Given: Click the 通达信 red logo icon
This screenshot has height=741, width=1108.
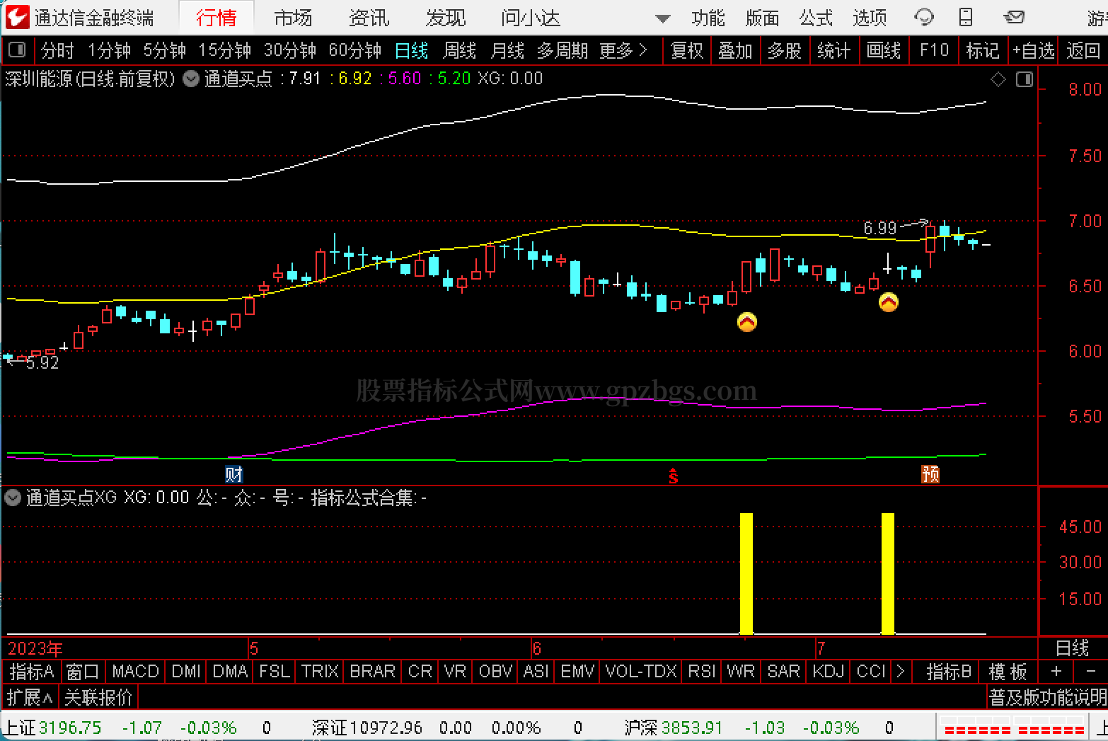Looking at the screenshot, I should [17, 17].
